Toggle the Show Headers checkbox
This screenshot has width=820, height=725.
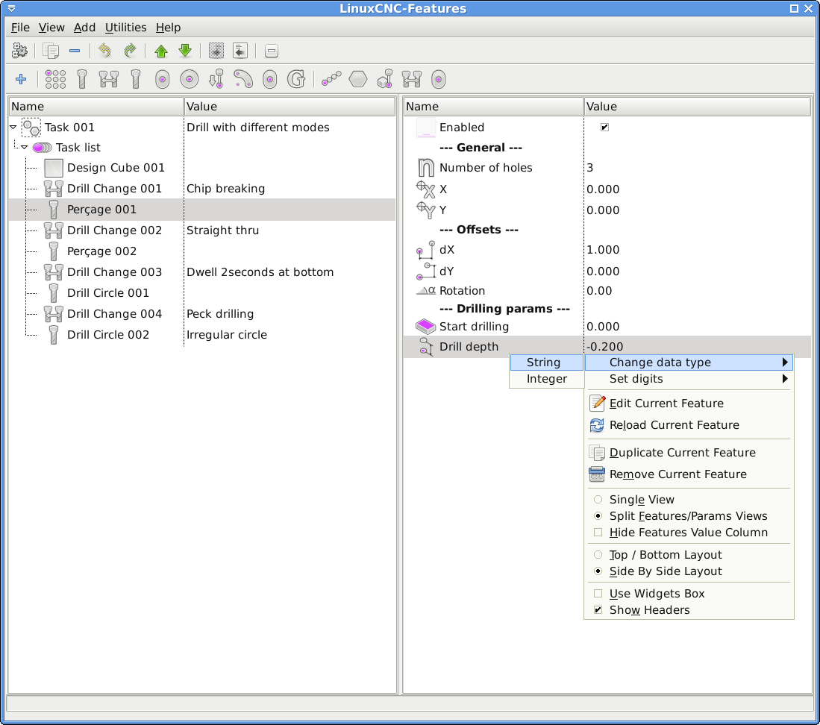[x=598, y=610]
